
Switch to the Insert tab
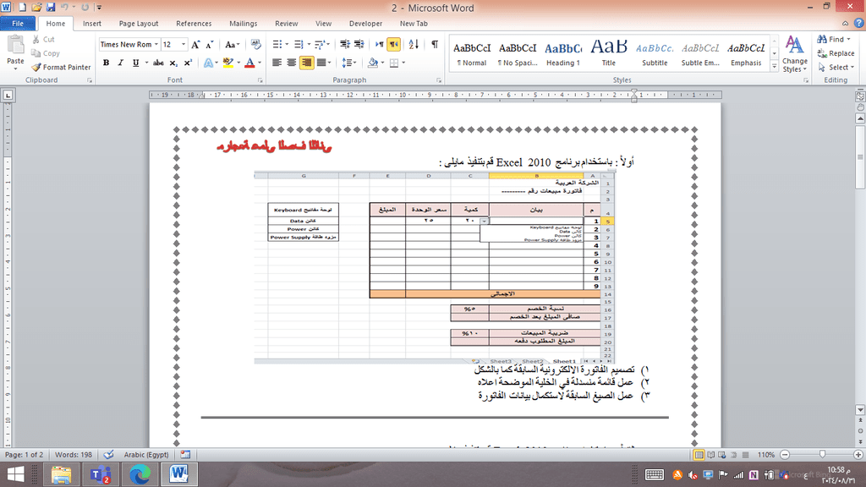point(91,23)
